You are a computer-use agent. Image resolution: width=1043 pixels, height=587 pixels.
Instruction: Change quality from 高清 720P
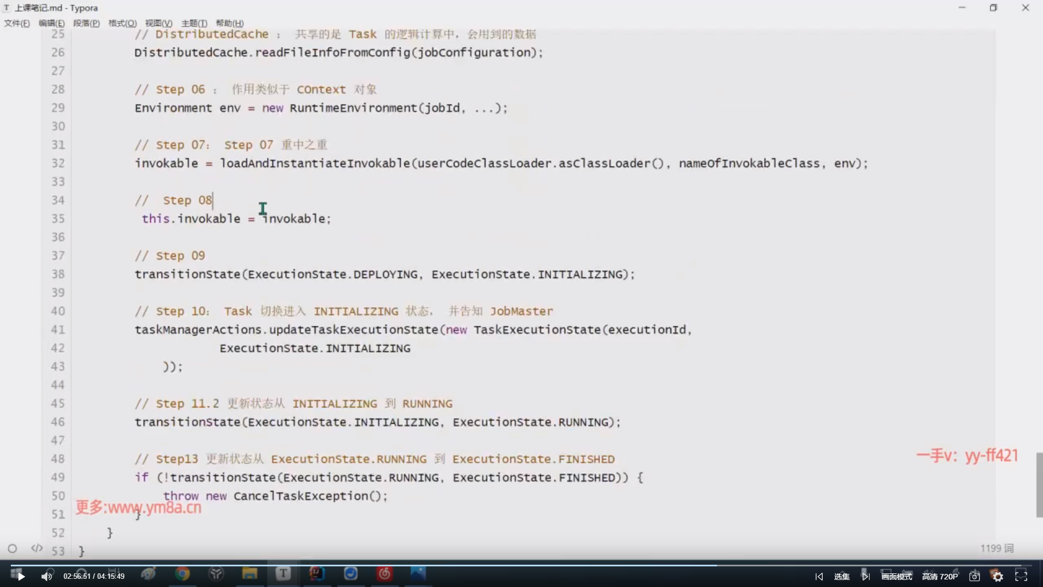click(x=940, y=577)
